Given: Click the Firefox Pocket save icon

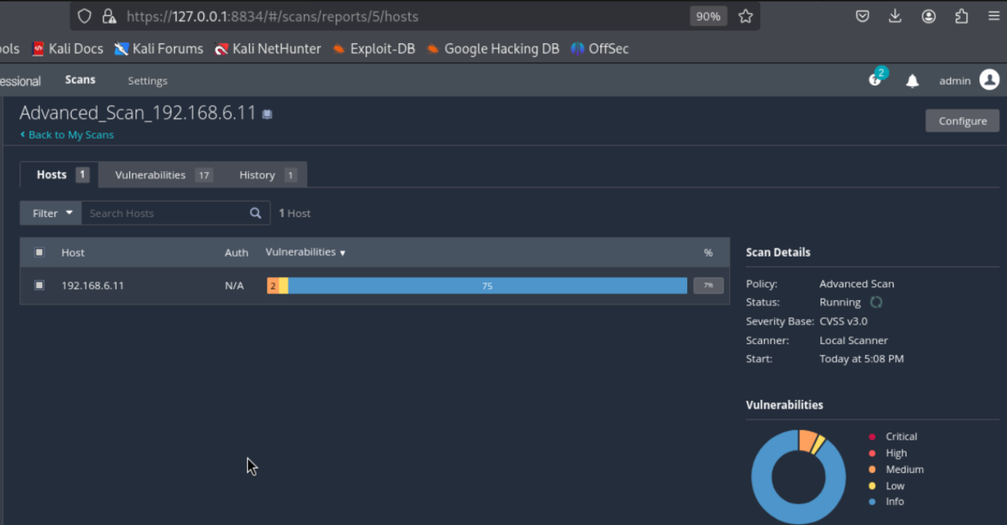Looking at the screenshot, I should [862, 16].
